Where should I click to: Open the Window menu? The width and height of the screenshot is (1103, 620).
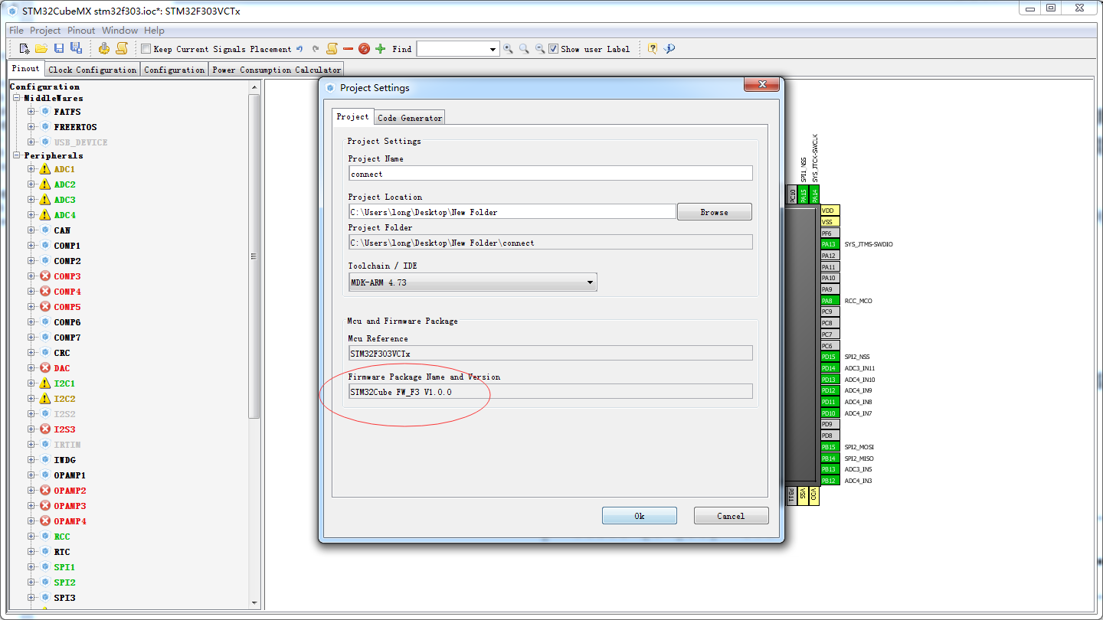pos(120,31)
